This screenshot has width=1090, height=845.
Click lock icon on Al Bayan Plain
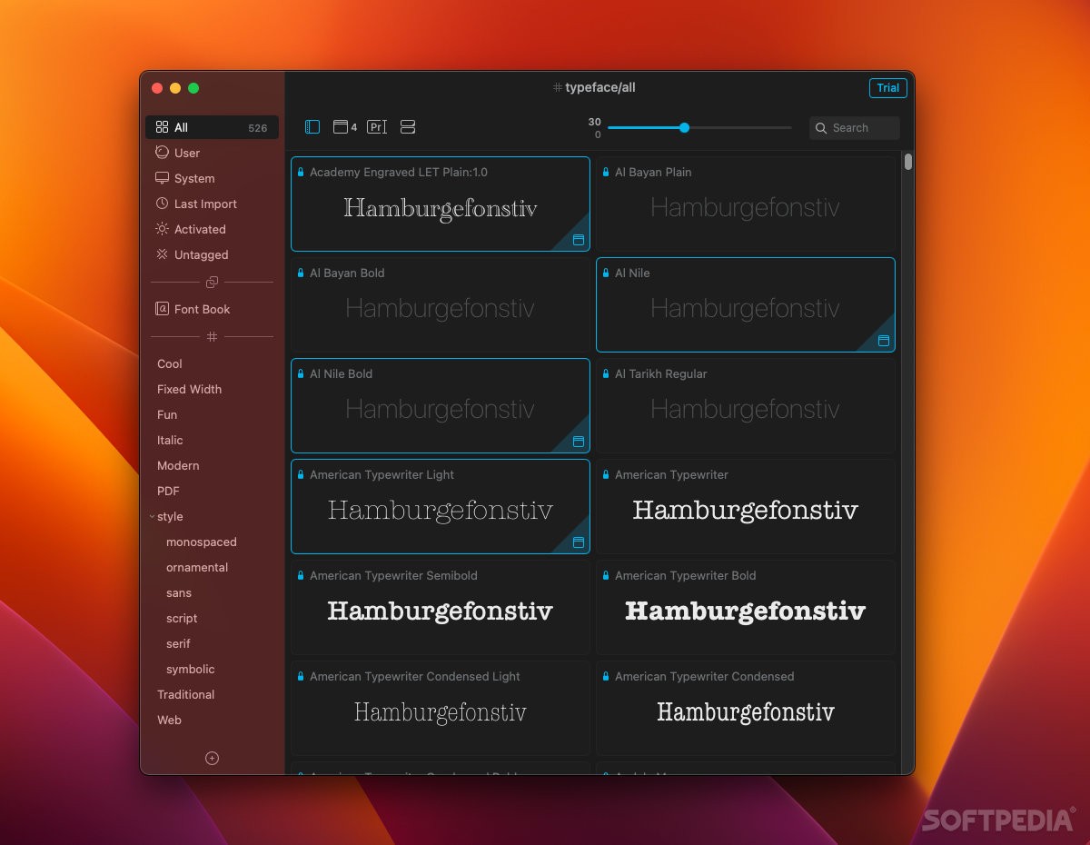(x=606, y=172)
